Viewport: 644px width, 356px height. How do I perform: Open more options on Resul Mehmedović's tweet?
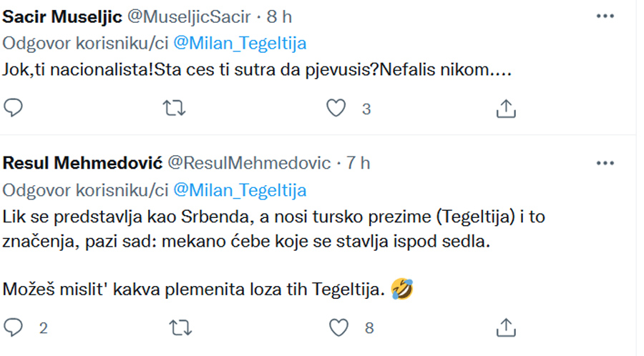pyautogui.click(x=605, y=163)
